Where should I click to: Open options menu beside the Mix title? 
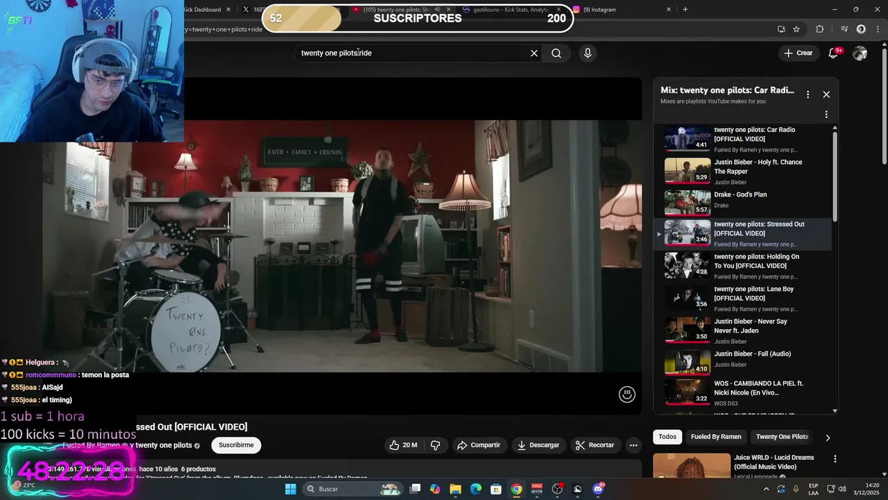(808, 94)
